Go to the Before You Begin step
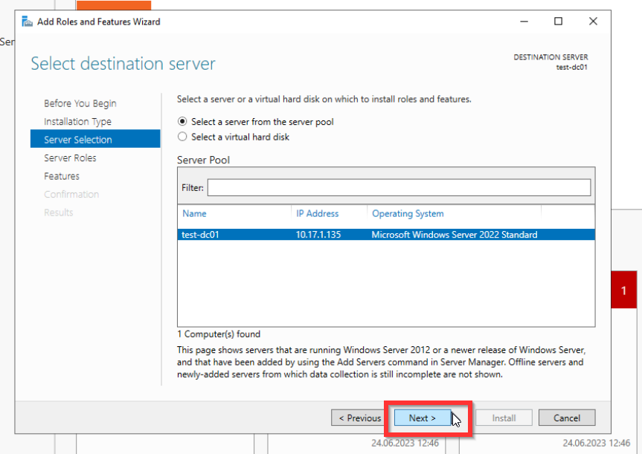Viewport: 642px width, 454px height. (x=80, y=103)
